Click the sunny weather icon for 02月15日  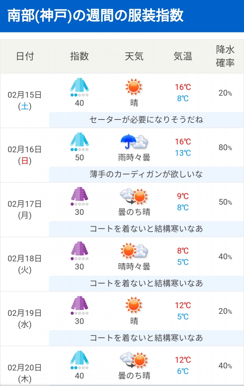pos(134,87)
